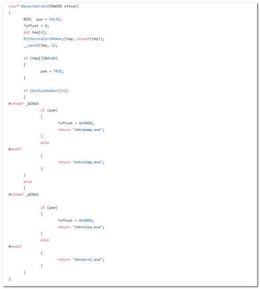Select the 'int tmp[4];' declaration
This screenshot has height=289, width=260.
click(x=35, y=32)
